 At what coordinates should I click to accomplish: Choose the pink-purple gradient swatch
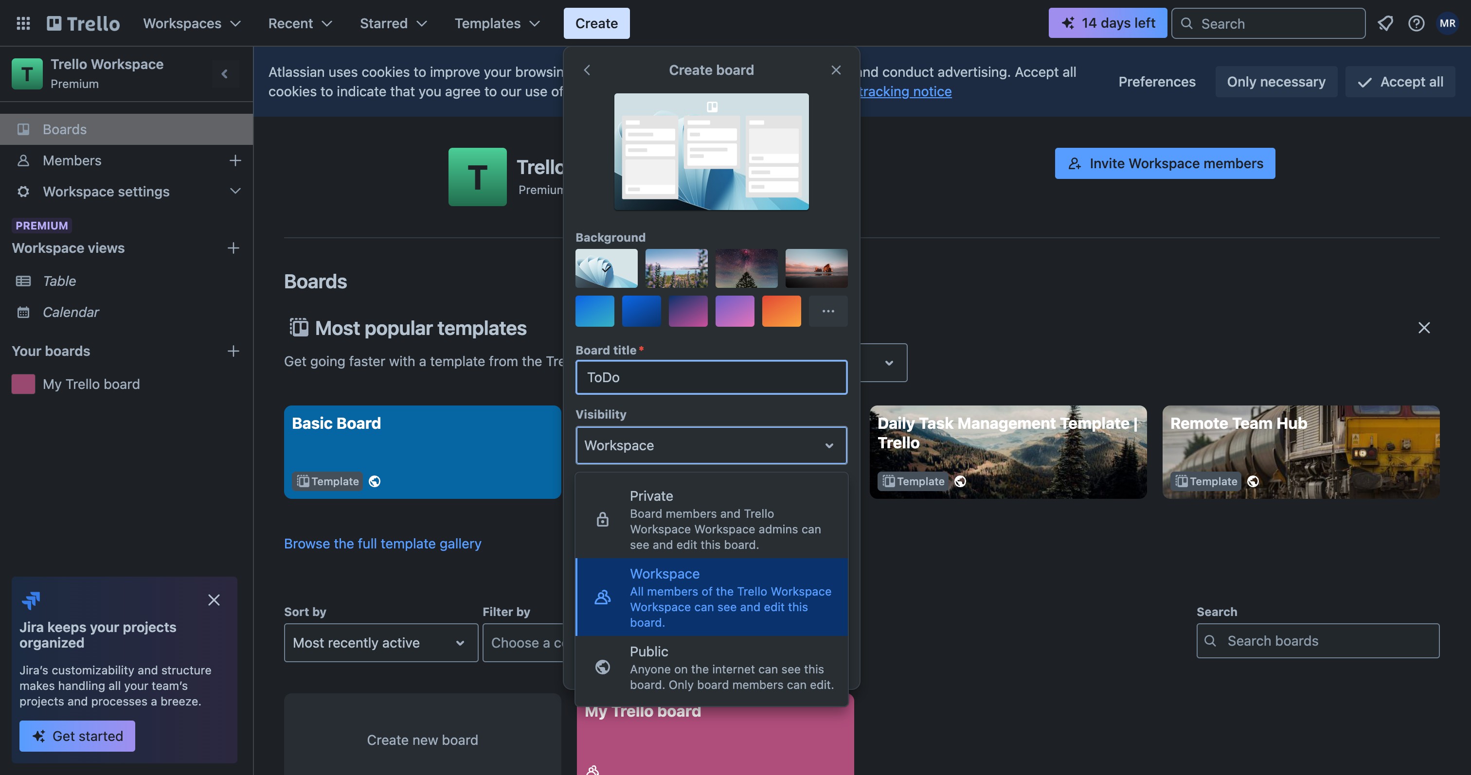click(x=735, y=311)
